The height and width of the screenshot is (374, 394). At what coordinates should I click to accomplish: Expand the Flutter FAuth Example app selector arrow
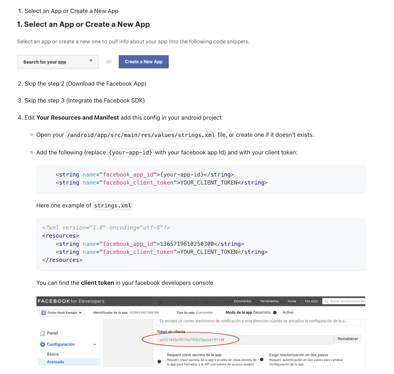click(80, 313)
